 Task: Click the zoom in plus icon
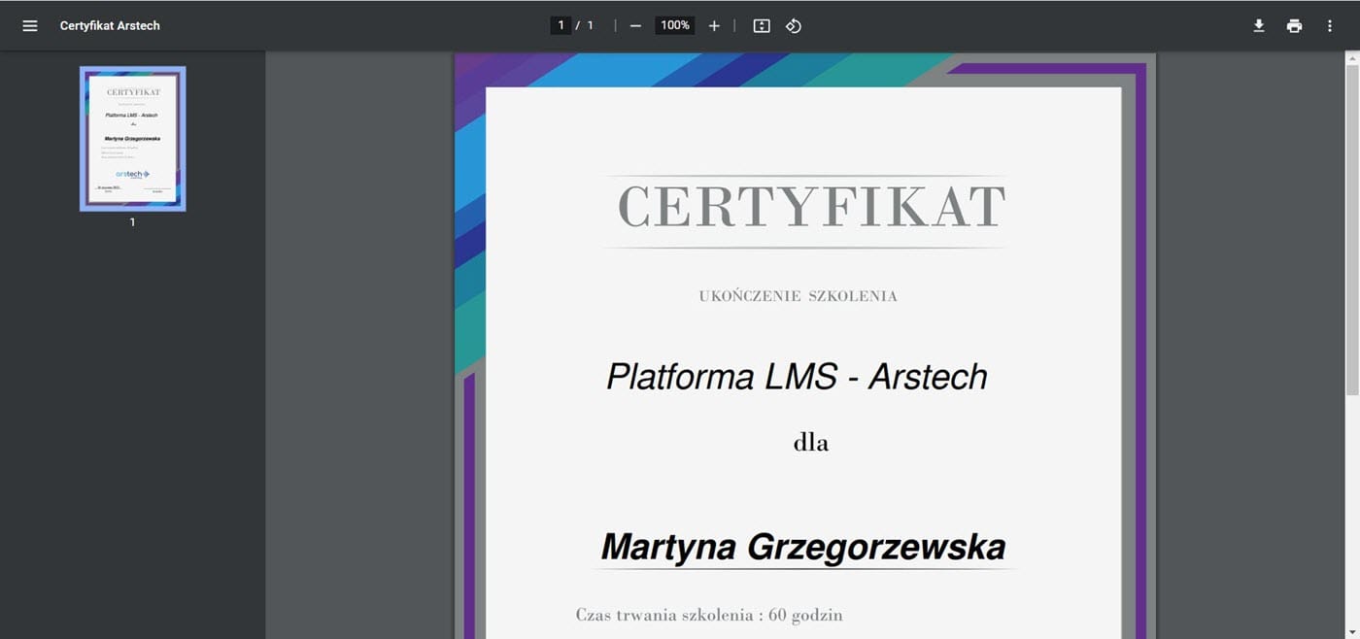click(714, 26)
